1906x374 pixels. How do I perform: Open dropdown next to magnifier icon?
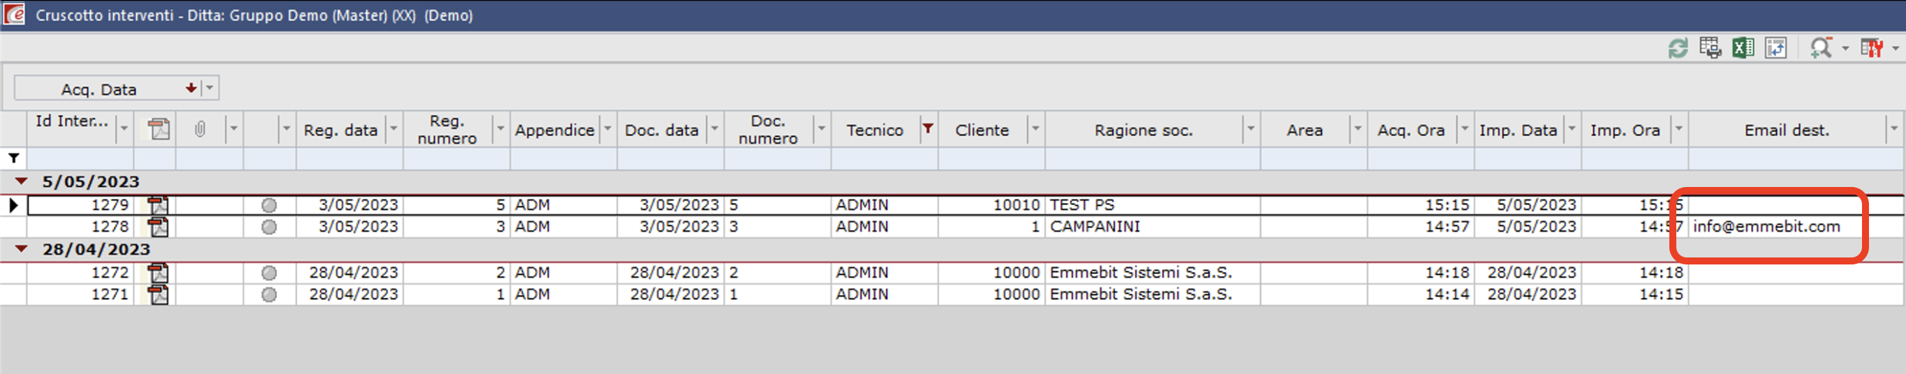[x=1845, y=49]
